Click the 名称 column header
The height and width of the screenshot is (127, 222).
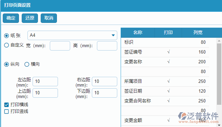pyautogui.click(x=138, y=33)
